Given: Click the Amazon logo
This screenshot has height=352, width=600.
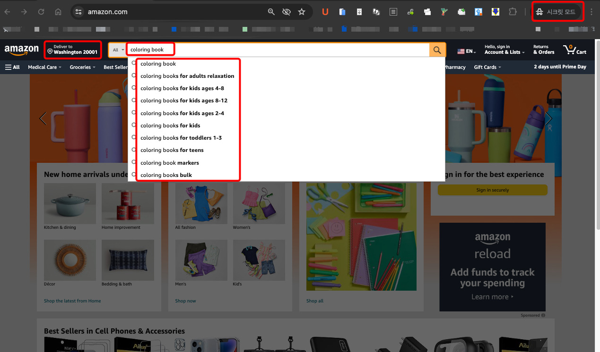Looking at the screenshot, I should 22,50.
